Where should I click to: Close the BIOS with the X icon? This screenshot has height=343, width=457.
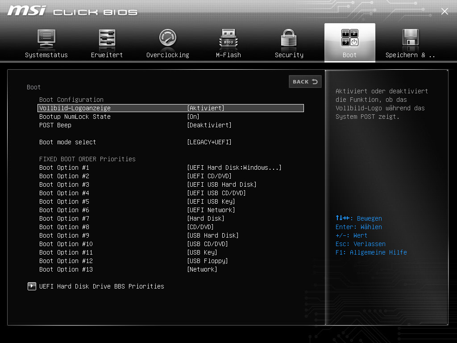click(x=445, y=11)
